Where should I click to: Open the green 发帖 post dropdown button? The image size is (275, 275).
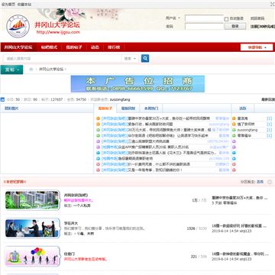coord(11,70)
